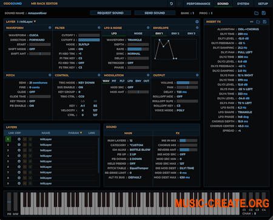Open the LFO WAVEFORM TRIANGLE selector
Viewport: 273px width, 220px height.
point(135,40)
